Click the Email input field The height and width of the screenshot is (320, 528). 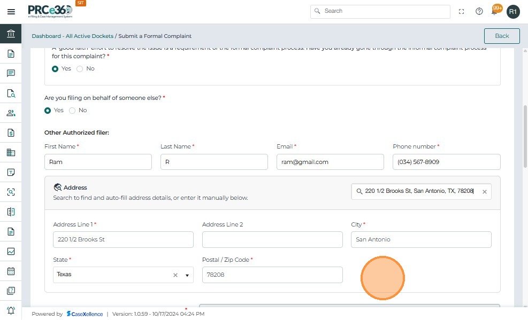coord(330,162)
